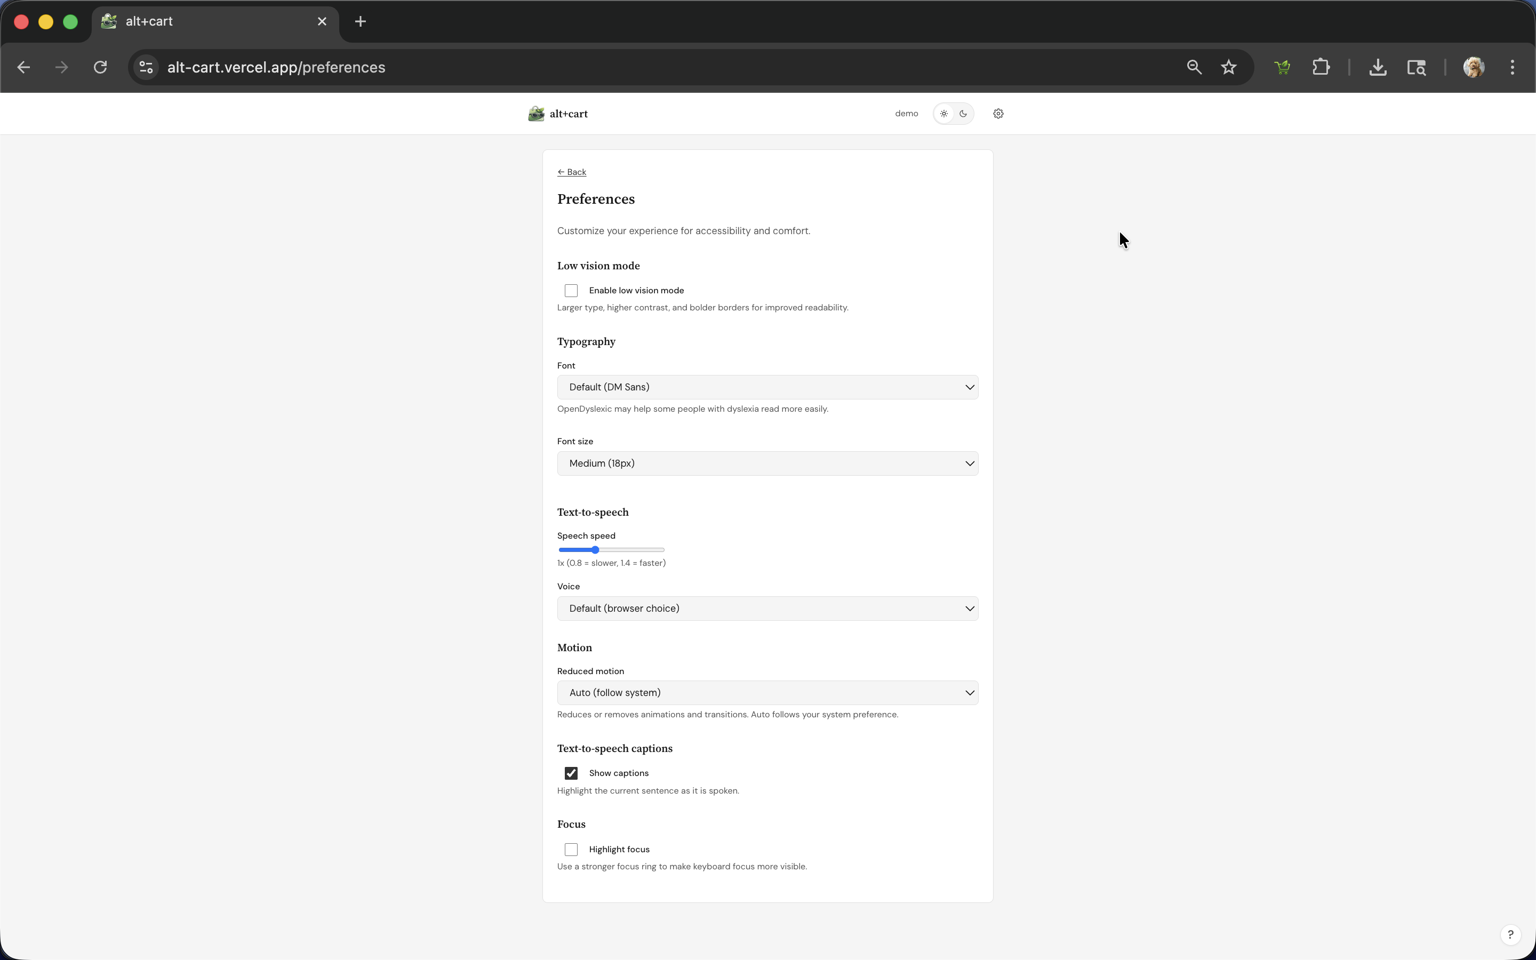This screenshot has width=1536, height=960.
Task: Expand the Font size dropdown
Action: 767,463
